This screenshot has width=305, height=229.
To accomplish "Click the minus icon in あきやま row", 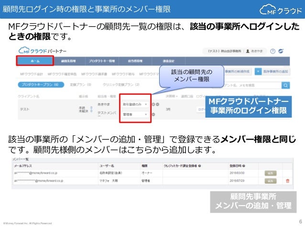I will [x=158, y=104].
